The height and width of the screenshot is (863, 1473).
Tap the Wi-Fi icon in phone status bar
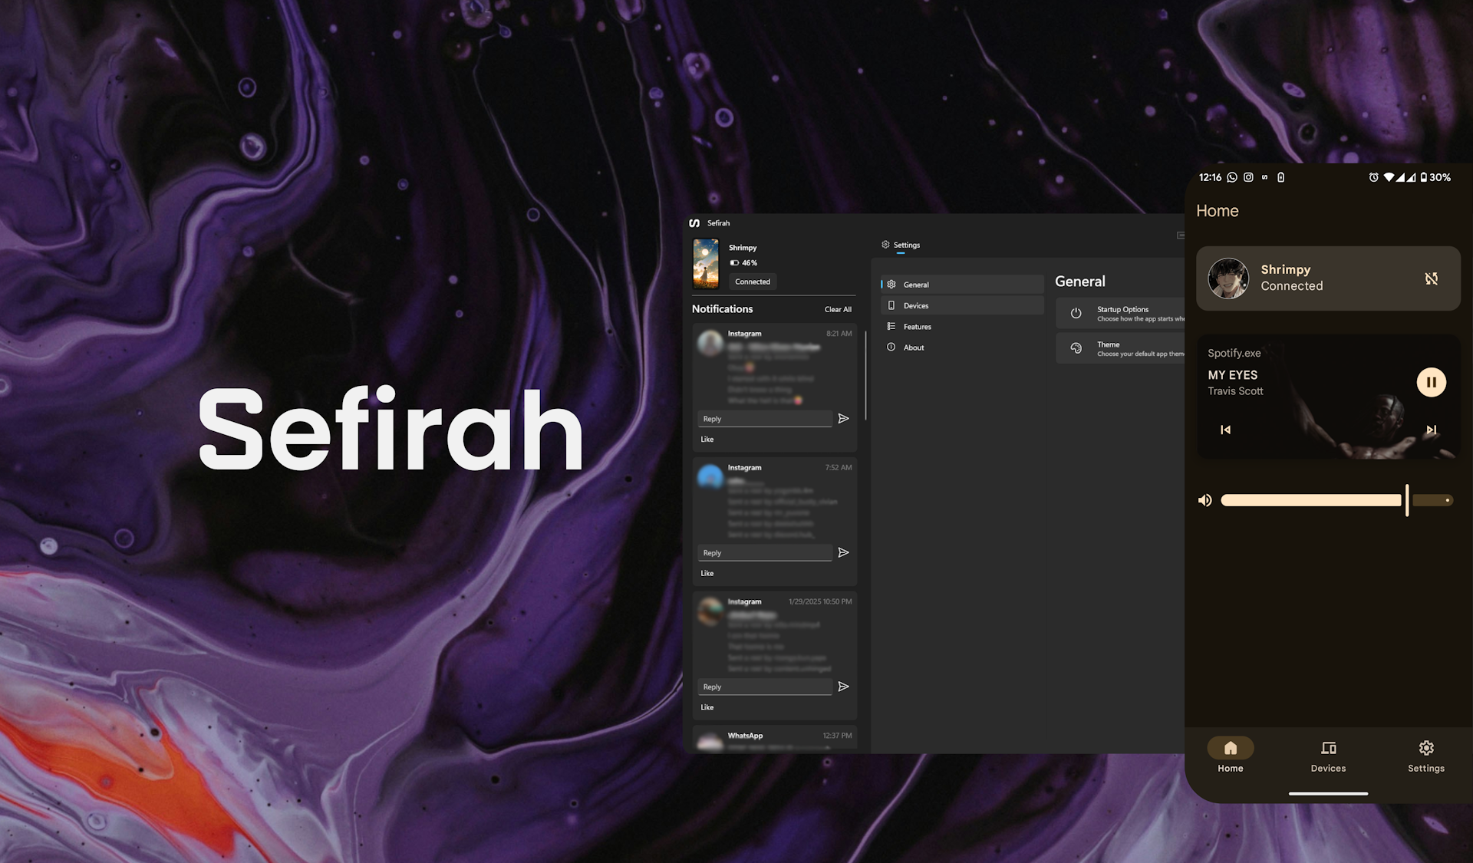click(1389, 177)
